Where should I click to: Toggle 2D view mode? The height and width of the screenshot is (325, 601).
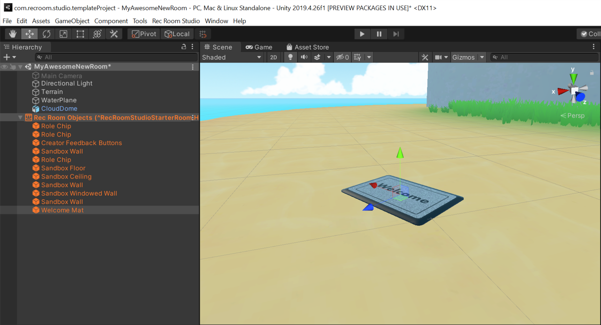pyautogui.click(x=274, y=57)
